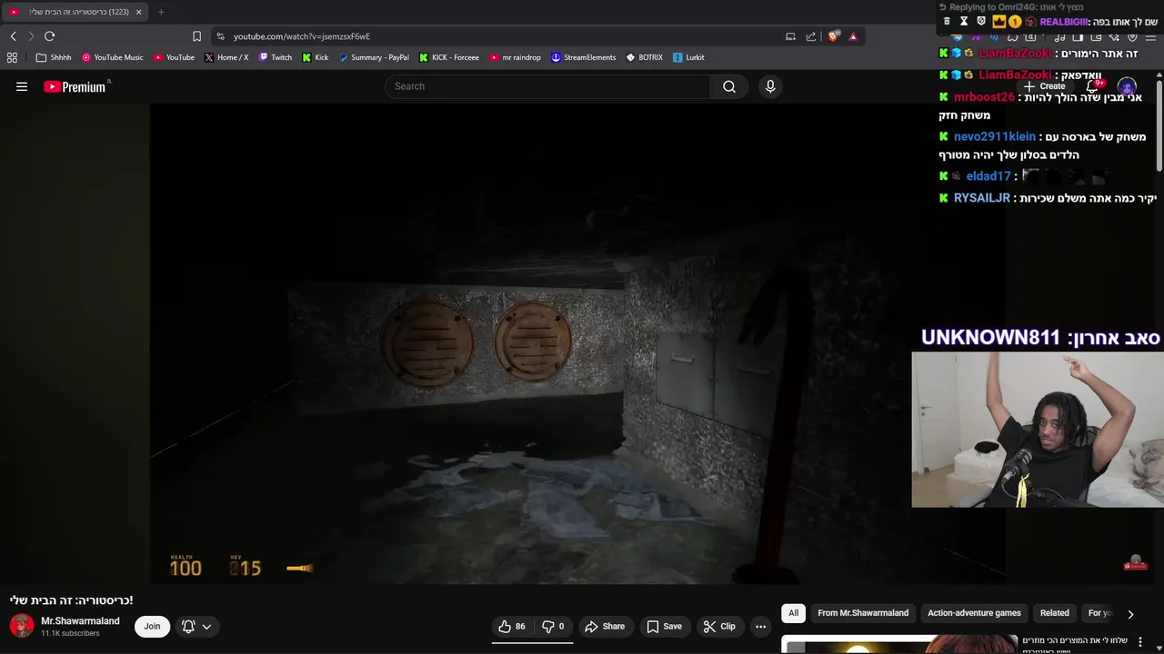1164x654 pixels.
Task: Open mr raindrop bookmark
Action: click(516, 57)
